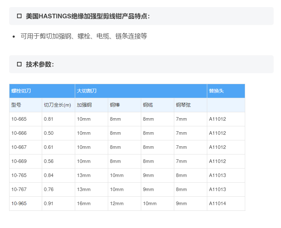This screenshot has width=281, height=228.
Task: Select the 0.61 length value
Action: [x=48, y=147]
